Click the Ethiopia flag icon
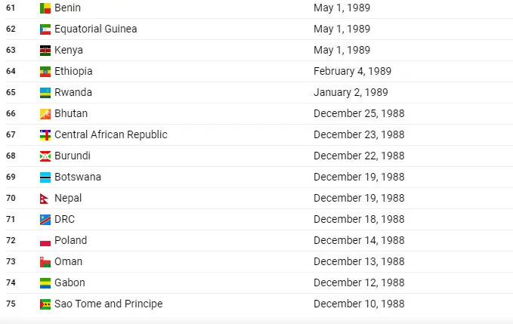513x324 pixels. point(45,72)
